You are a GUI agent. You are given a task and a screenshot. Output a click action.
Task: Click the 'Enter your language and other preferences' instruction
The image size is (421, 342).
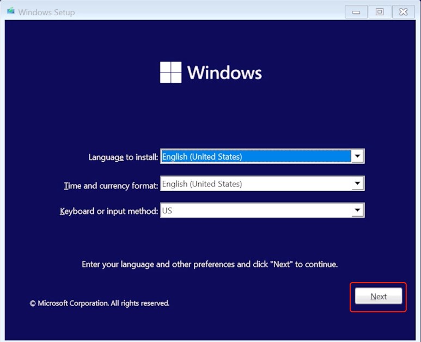pyautogui.click(x=210, y=265)
